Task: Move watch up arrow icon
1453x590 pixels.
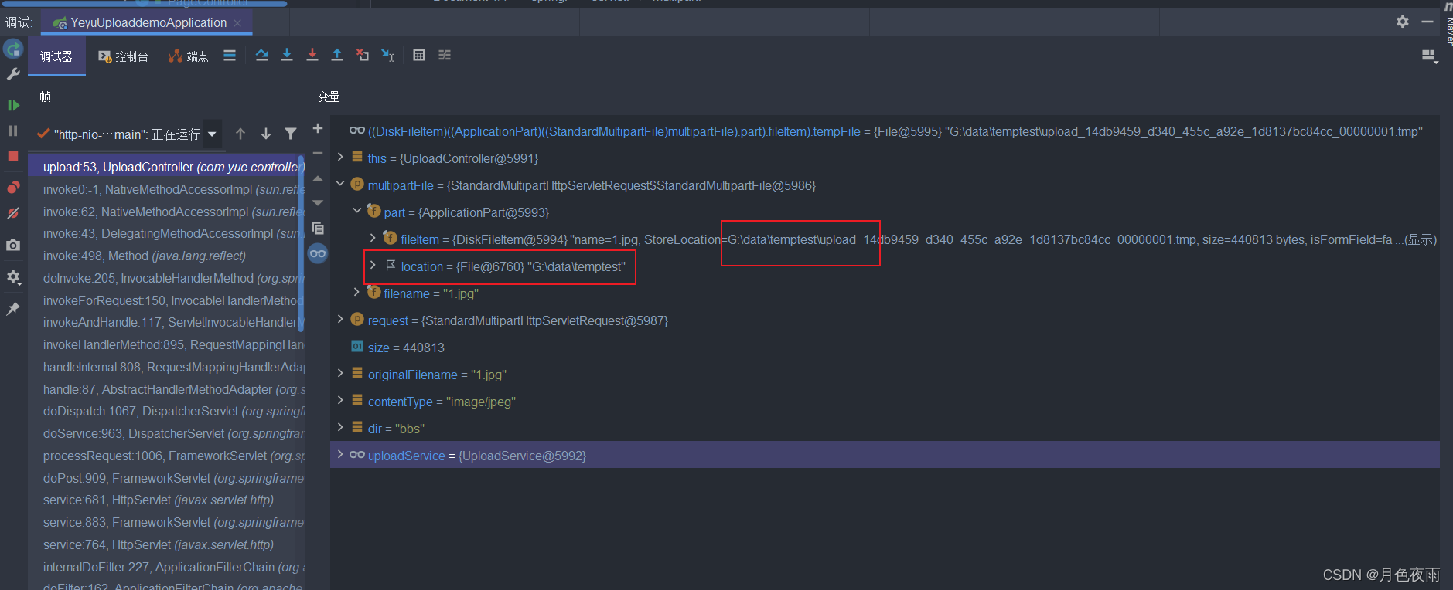Action: (318, 178)
